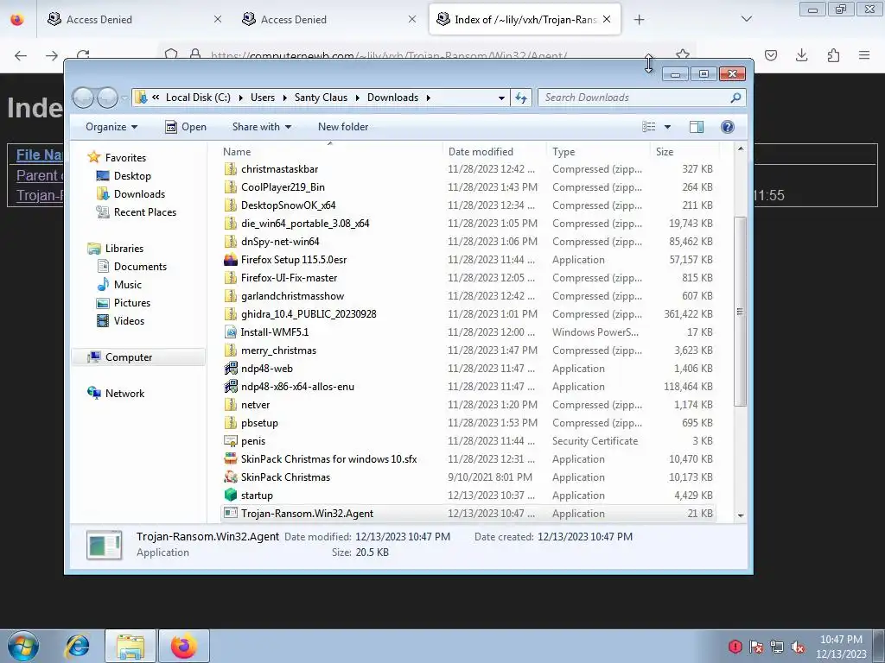Image resolution: width=885 pixels, height=663 pixels.
Task: Open the Windows Start orb
Action: [x=23, y=646]
